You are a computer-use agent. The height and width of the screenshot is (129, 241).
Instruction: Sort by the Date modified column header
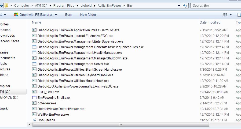[210, 22]
